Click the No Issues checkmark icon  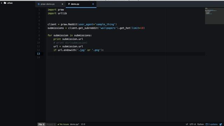coord(58,125)
